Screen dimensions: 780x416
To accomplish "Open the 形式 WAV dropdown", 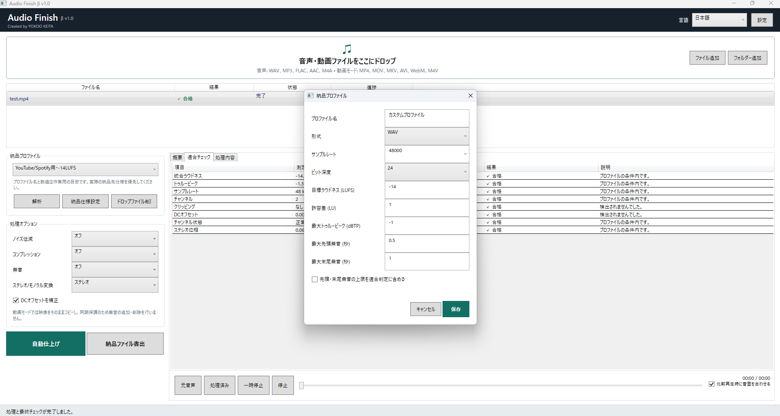I will 427,136.
